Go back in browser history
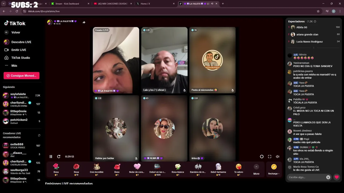 [x=4, y=11]
